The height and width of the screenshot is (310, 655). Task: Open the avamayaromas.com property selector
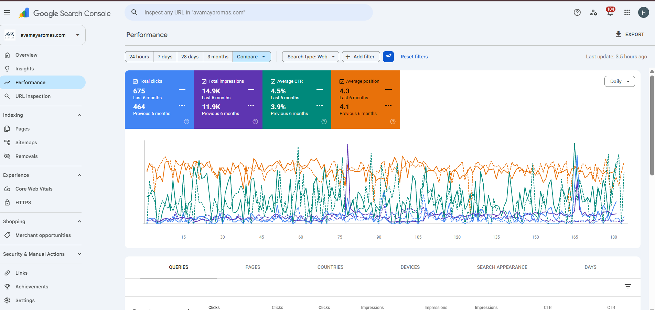[x=43, y=35]
